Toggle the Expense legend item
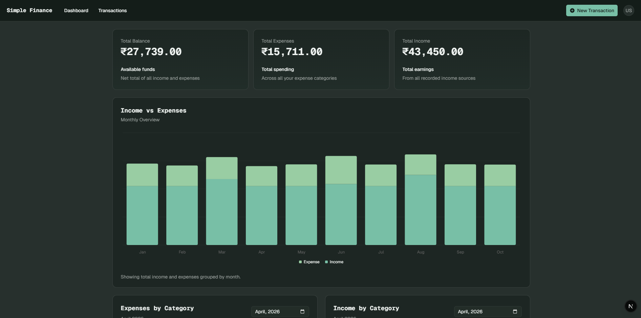The width and height of the screenshot is (641, 318). click(x=311, y=262)
